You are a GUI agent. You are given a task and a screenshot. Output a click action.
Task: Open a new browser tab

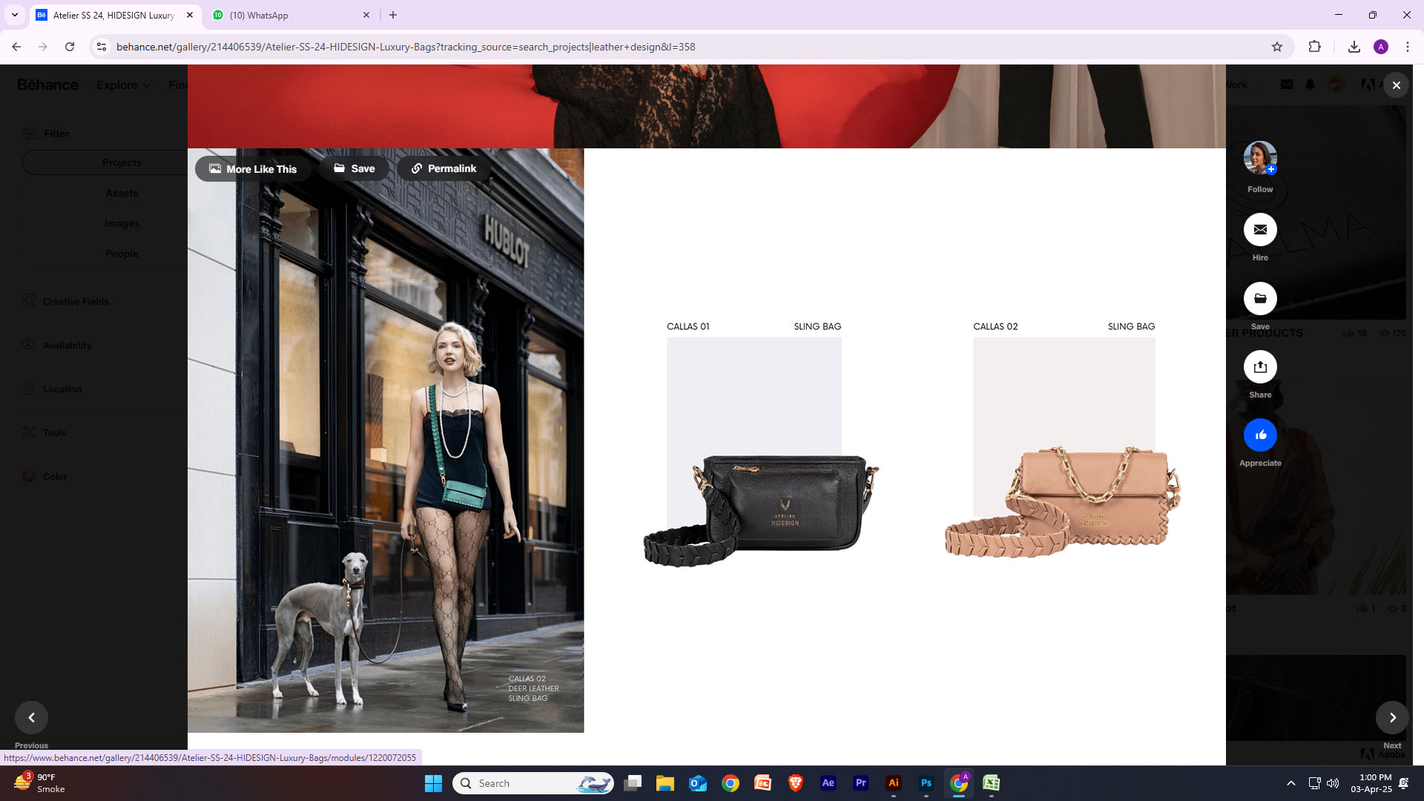393,15
